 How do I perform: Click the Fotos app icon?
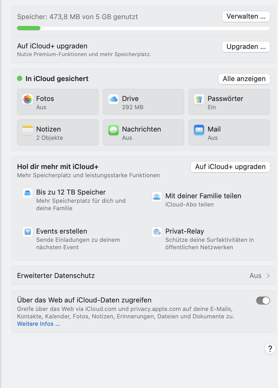(x=28, y=100)
